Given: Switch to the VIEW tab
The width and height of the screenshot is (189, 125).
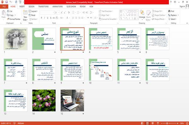Looking at the screenshot, I should 91,7.
